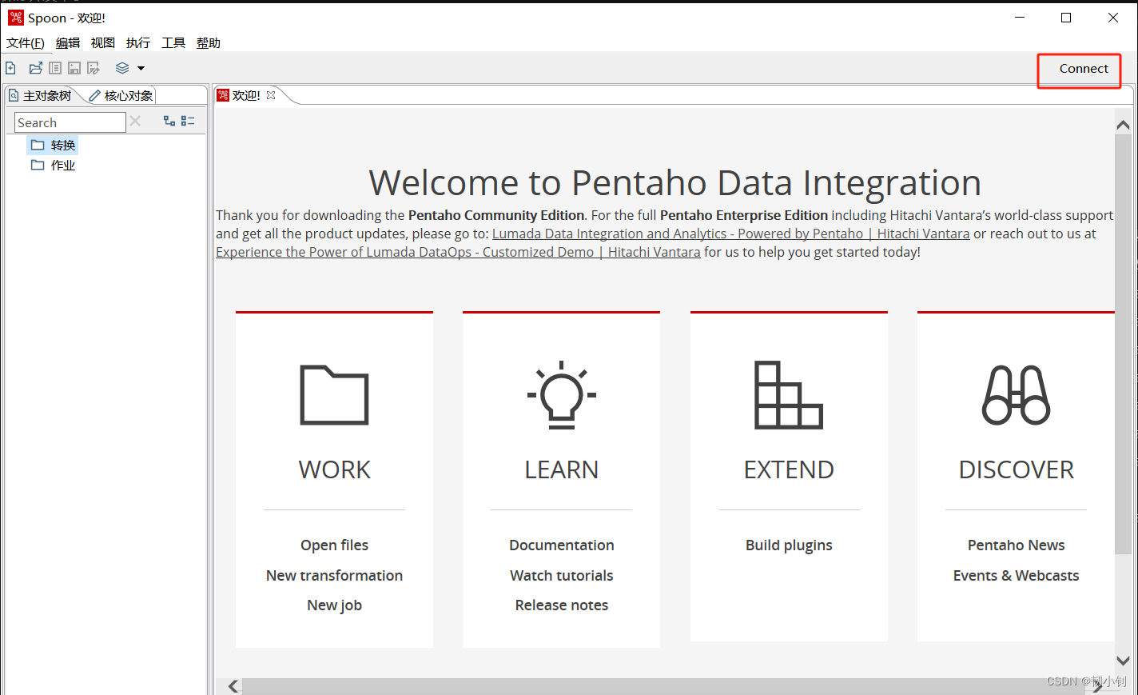Click the DISCOVER binoculars icon
Screen dimensions: 1138x695
(x=1016, y=395)
